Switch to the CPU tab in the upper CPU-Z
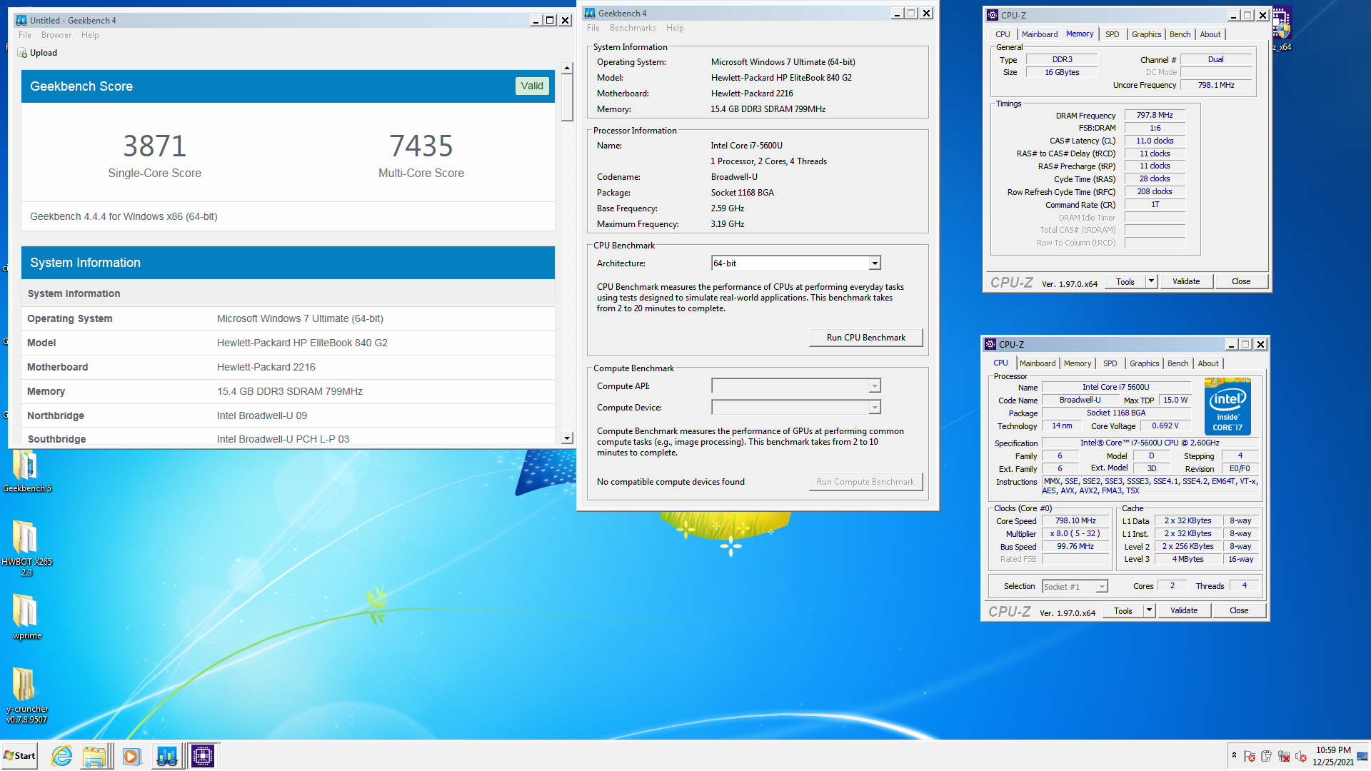The image size is (1371, 771). coord(1003,34)
